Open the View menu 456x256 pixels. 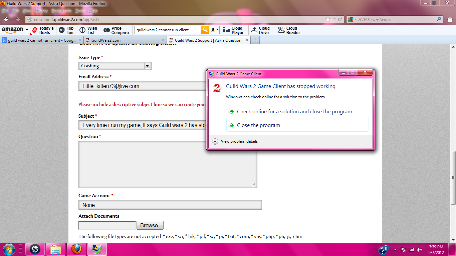[27, 11]
